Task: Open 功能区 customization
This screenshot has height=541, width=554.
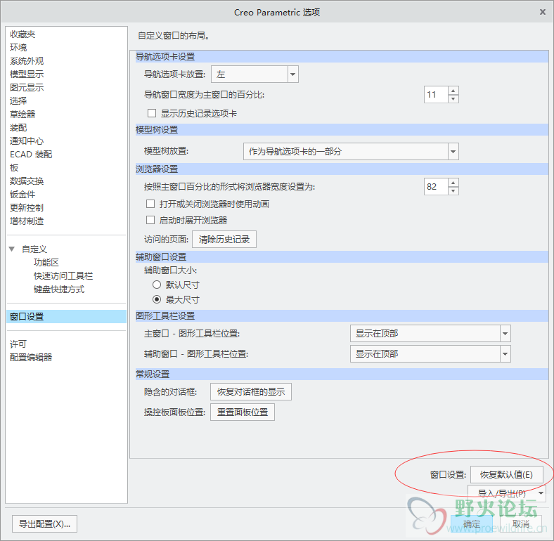Action: (46, 262)
